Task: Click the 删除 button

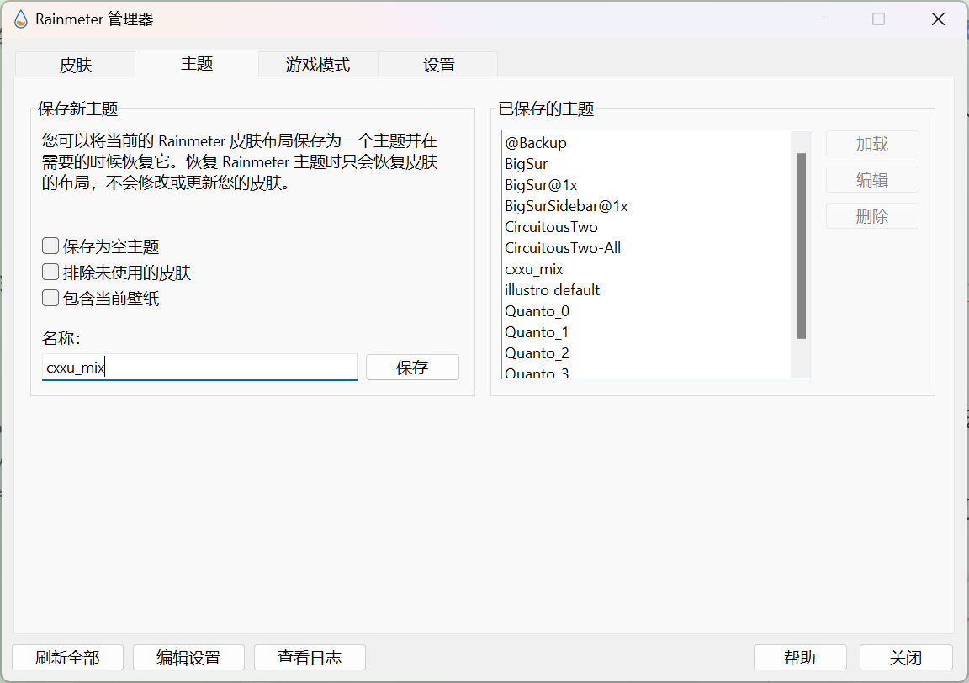Action: (872, 216)
